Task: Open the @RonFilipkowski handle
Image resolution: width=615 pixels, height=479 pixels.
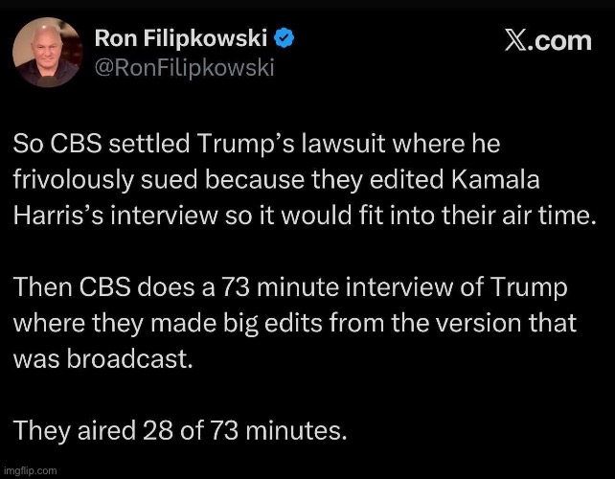Action: pyautogui.click(x=184, y=67)
